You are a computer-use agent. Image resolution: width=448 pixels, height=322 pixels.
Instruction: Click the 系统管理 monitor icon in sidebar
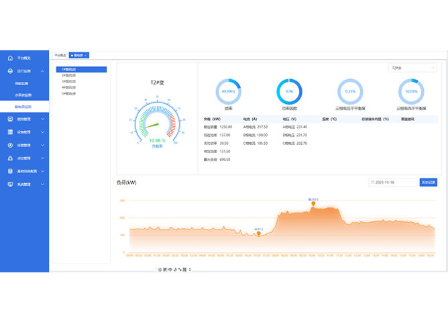point(9,184)
